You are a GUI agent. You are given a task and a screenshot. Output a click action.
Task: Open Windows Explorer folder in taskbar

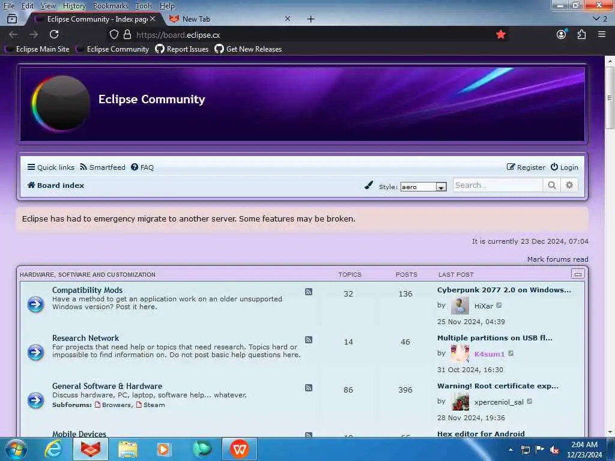(x=128, y=449)
